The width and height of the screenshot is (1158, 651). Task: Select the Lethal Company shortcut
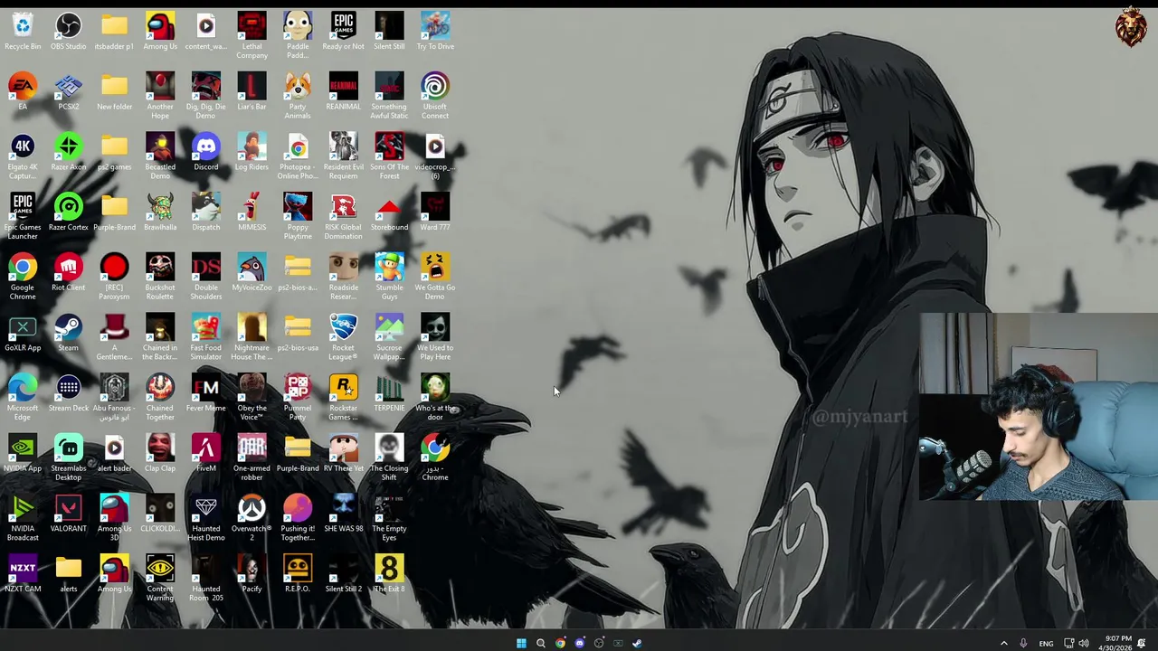pyautogui.click(x=252, y=35)
